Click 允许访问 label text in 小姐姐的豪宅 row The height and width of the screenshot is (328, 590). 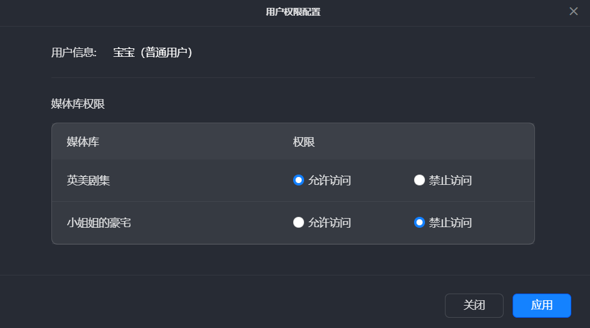[x=329, y=222]
